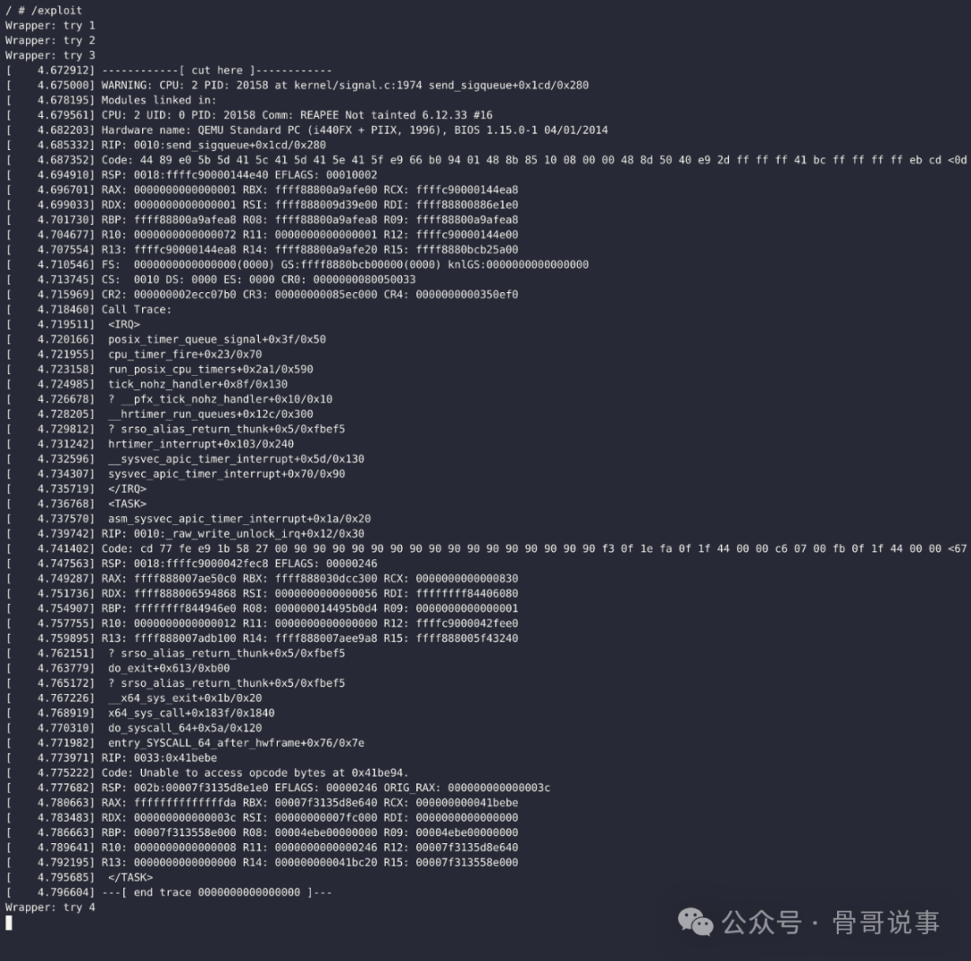The width and height of the screenshot is (971, 961).
Task: Click 'x64_sys_call+0x183f/0x1840' entry
Action: click(192, 713)
